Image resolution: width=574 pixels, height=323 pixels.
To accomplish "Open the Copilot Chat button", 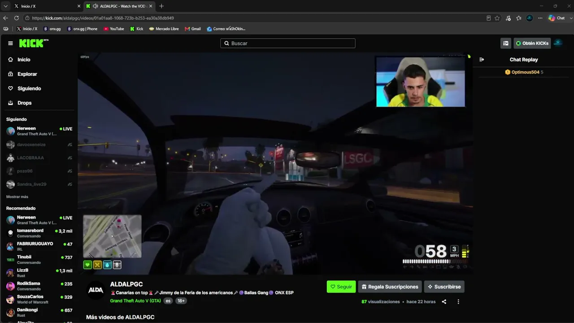I will pyautogui.click(x=557, y=18).
